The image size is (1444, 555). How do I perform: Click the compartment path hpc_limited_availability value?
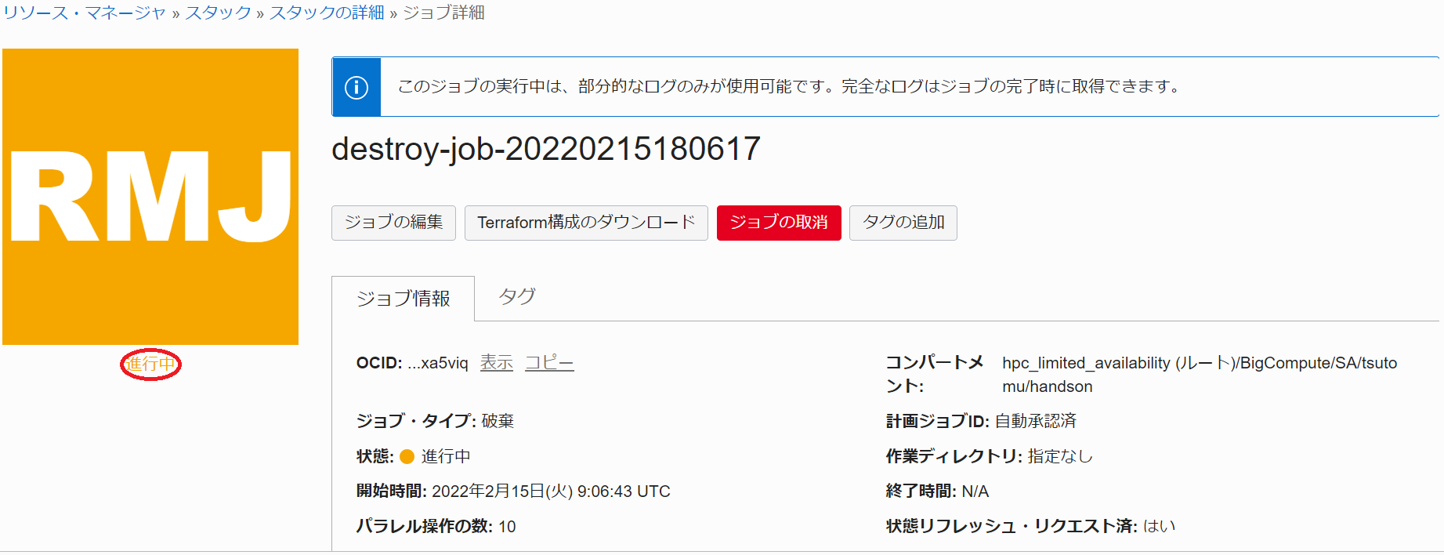tap(1199, 374)
